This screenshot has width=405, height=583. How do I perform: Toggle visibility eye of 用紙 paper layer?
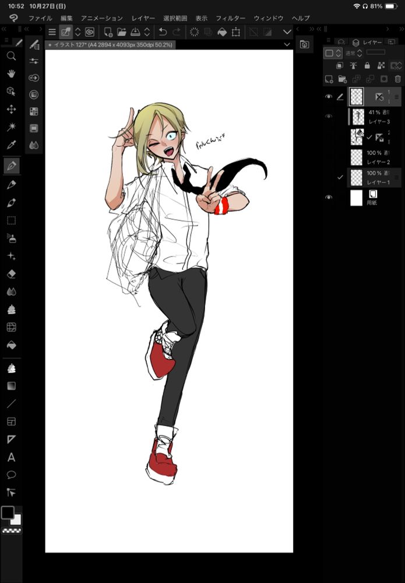[x=329, y=198]
